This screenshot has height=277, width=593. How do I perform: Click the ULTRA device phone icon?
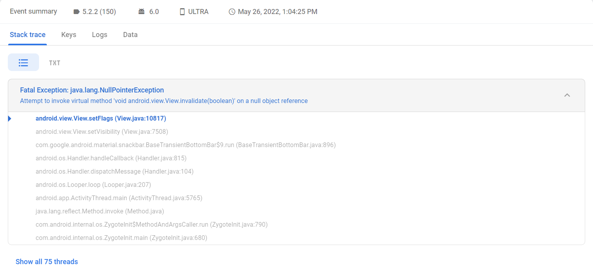click(182, 11)
